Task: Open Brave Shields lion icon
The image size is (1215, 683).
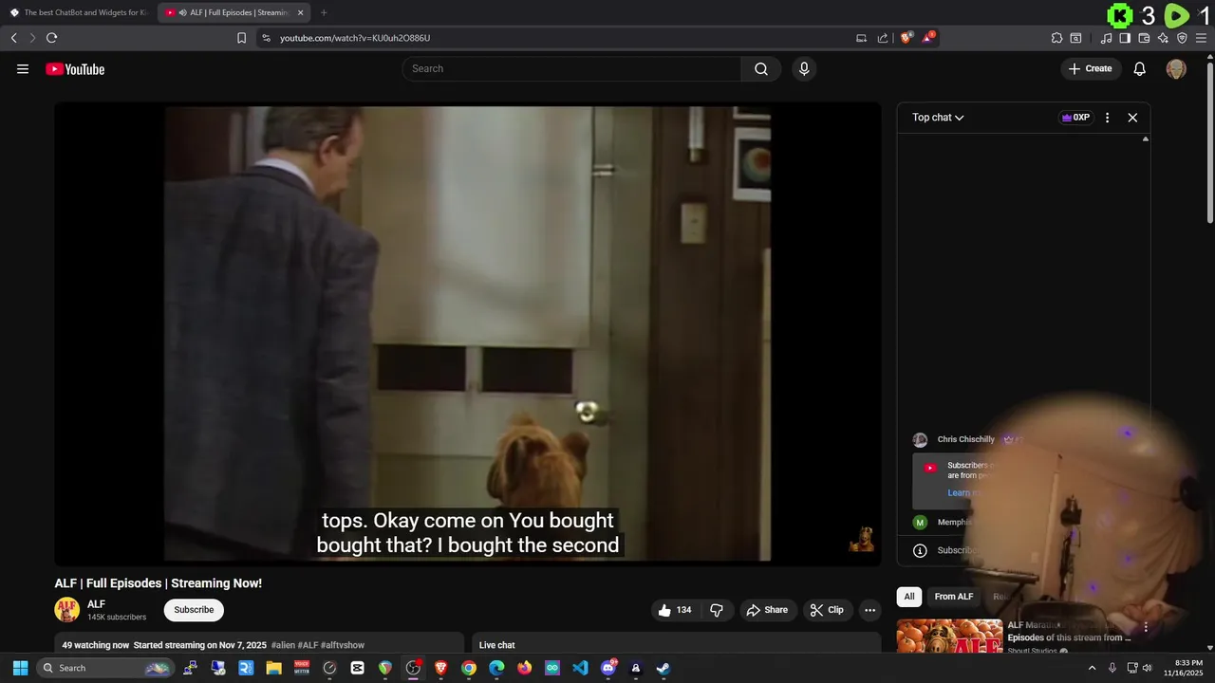Action: pos(907,38)
